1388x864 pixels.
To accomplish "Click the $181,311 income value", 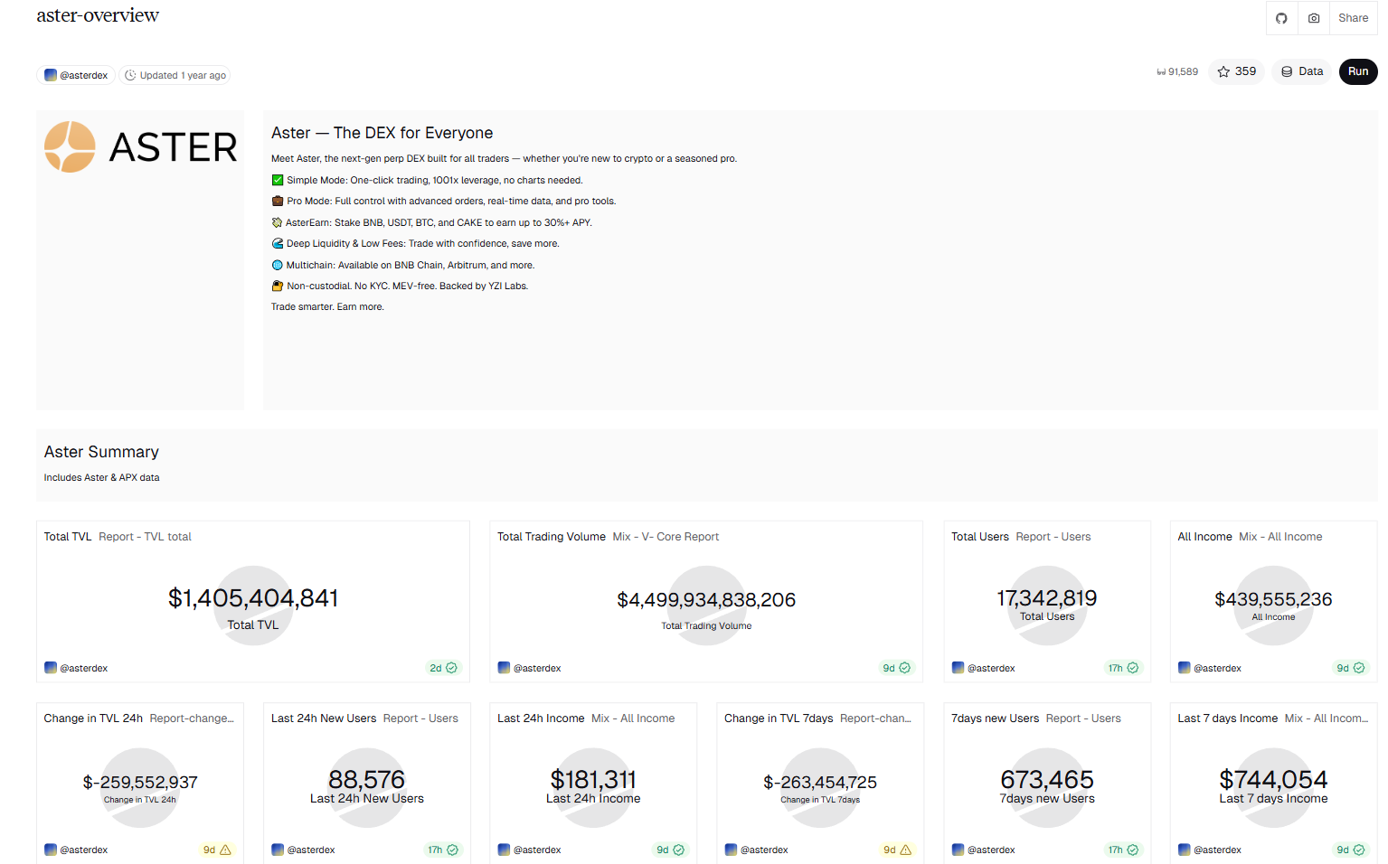I will coord(593,779).
